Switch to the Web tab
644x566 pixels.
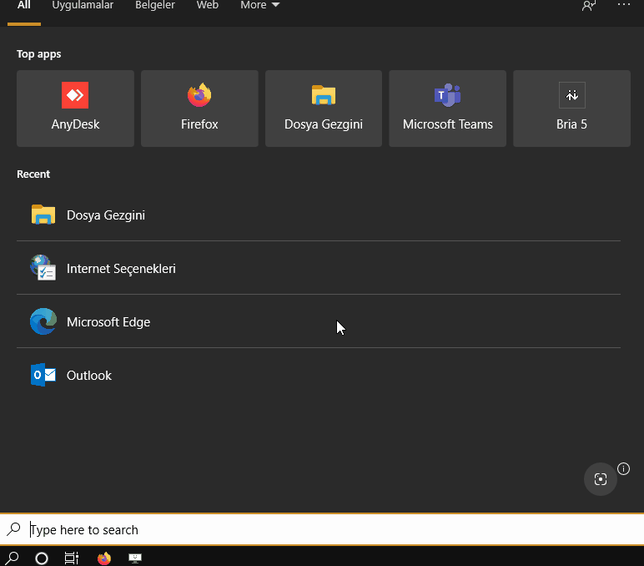coord(208,5)
